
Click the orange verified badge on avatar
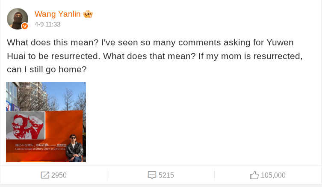(x=25, y=26)
